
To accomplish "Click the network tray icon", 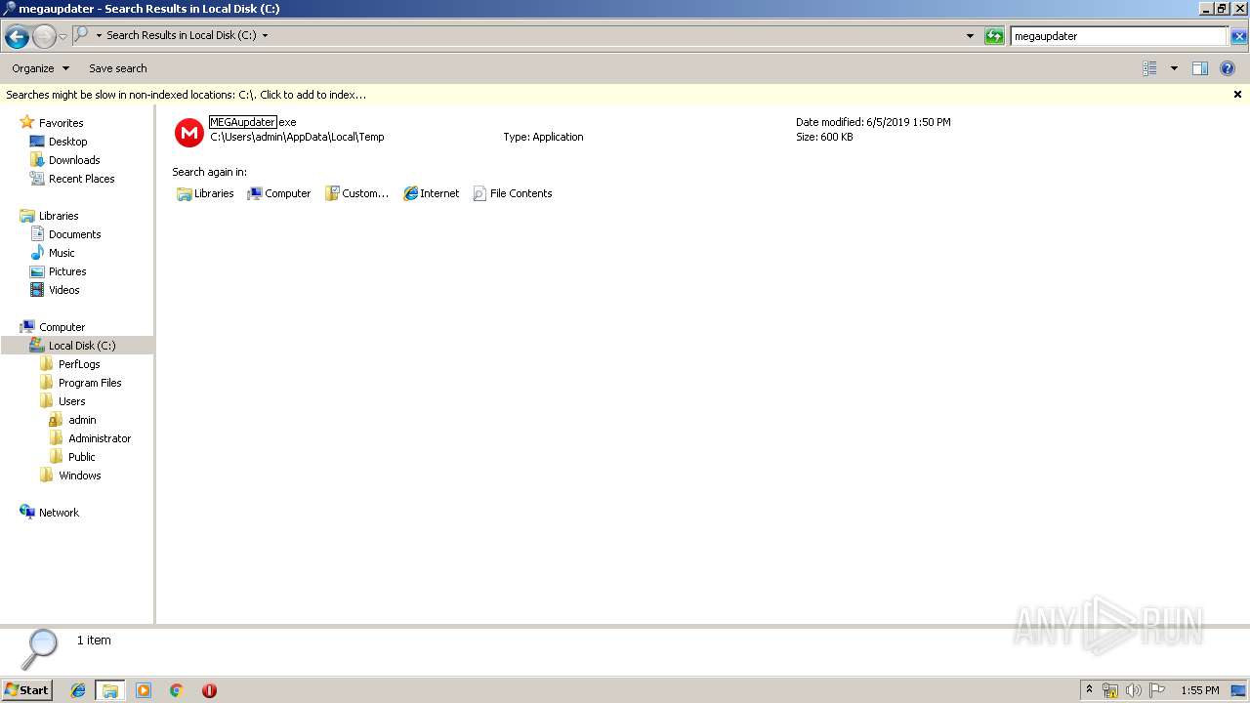I will (1110, 690).
